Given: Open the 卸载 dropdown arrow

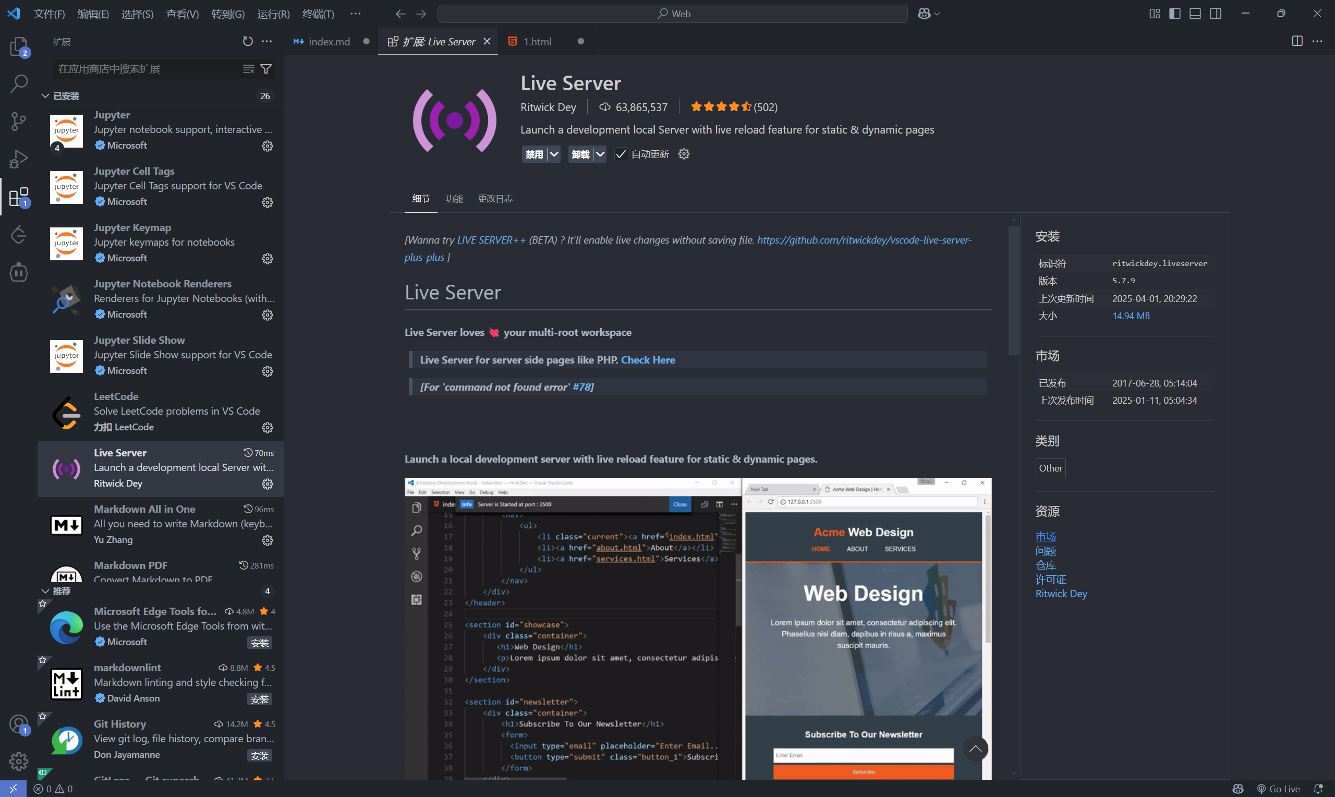Looking at the screenshot, I should (x=600, y=154).
